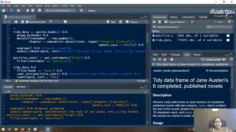Switch to the Tutorial tab

tap(203, 17)
